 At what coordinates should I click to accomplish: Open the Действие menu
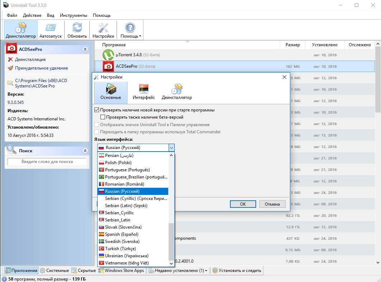tap(32, 15)
